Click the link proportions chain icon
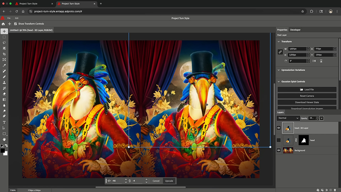The image size is (341, 192). coord(280,52)
